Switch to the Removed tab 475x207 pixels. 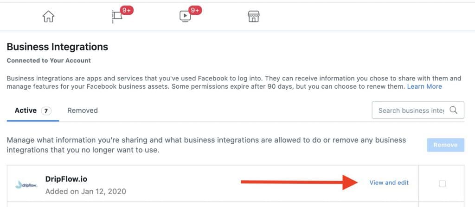[83, 110]
